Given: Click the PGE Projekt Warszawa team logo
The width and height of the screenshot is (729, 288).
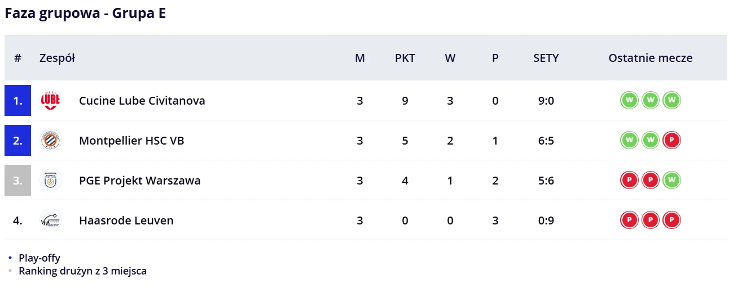Looking at the screenshot, I should coord(51,181).
